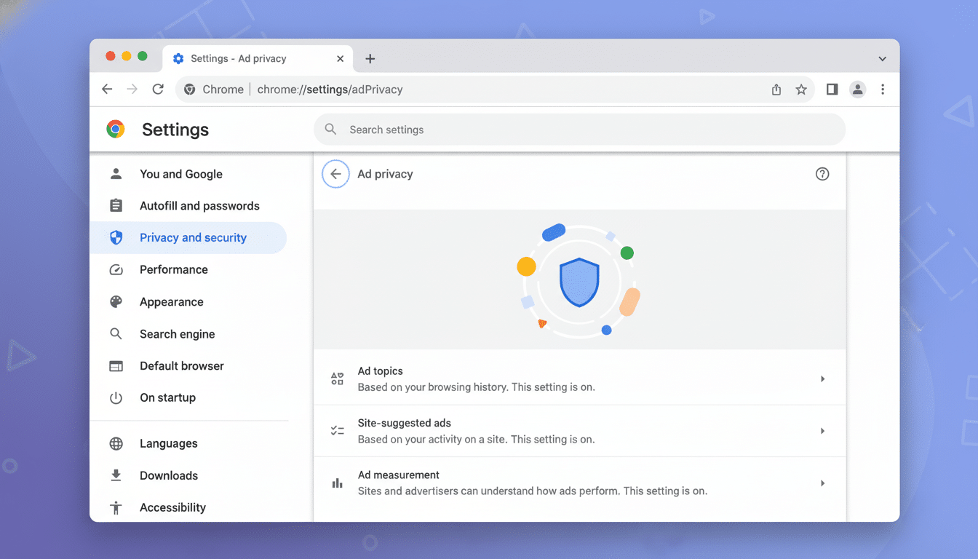This screenshot has width=978, height=559.
Task: Open the Chrome three-dot menu
Action: [883, 89]
